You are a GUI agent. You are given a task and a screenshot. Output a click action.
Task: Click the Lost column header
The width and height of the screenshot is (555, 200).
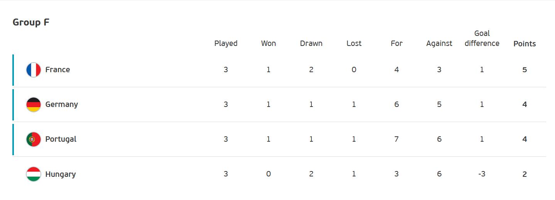[354, 43]
